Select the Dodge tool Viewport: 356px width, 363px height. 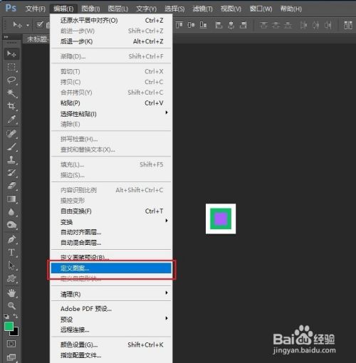tap(11, 224)
